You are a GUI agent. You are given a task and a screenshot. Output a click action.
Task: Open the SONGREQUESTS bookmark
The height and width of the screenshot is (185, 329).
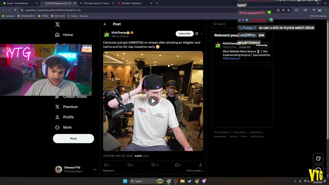pos(26,16)
